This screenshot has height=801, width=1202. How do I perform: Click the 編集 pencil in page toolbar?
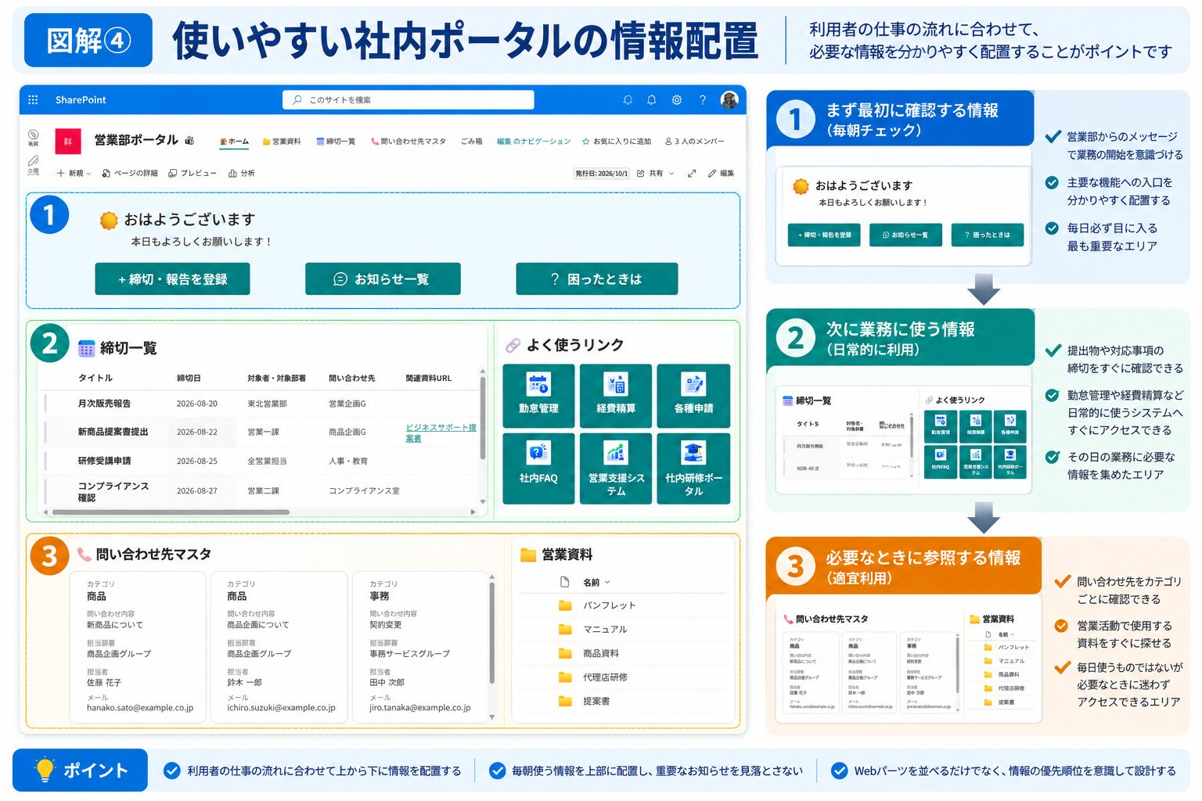pyautogui.click(x=721, y=174)
